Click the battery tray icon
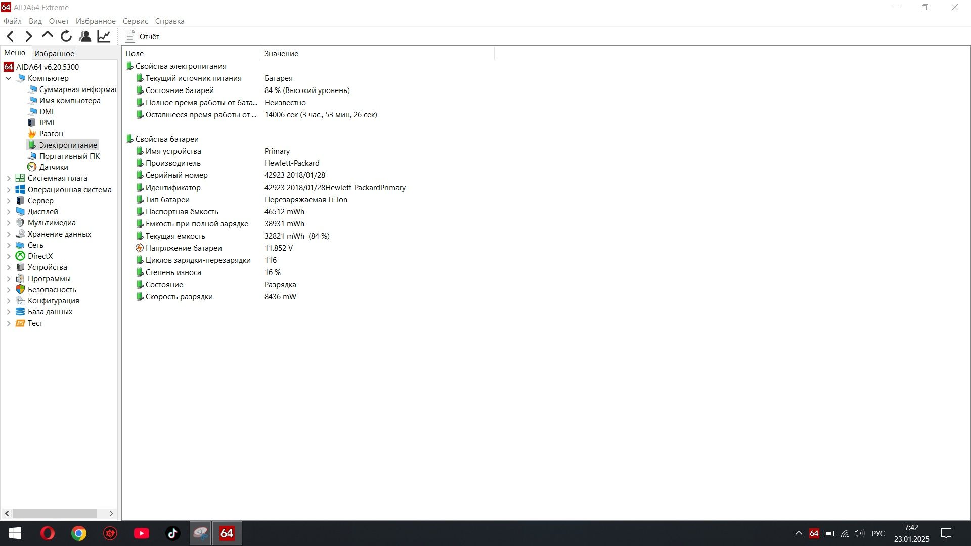This screenshot has height=546, width=971. pyautogui.click(x=829, y=533)
